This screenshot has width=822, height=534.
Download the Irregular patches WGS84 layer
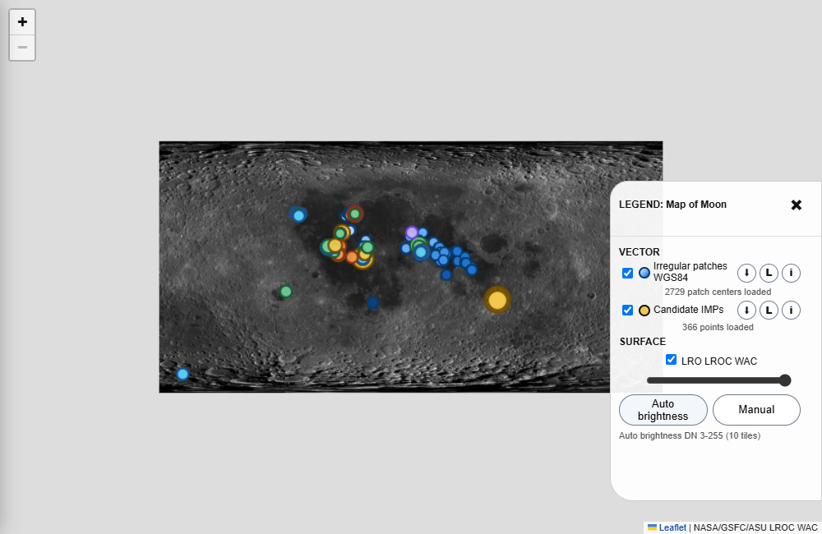coord(746,273)
